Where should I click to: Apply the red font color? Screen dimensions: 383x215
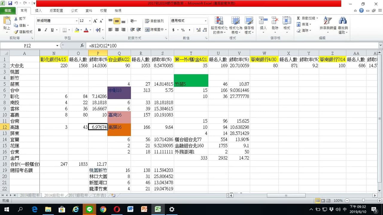86,30
